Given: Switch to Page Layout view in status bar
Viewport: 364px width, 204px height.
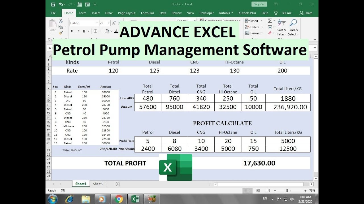Looking at the screenshot, I should 258,191.
